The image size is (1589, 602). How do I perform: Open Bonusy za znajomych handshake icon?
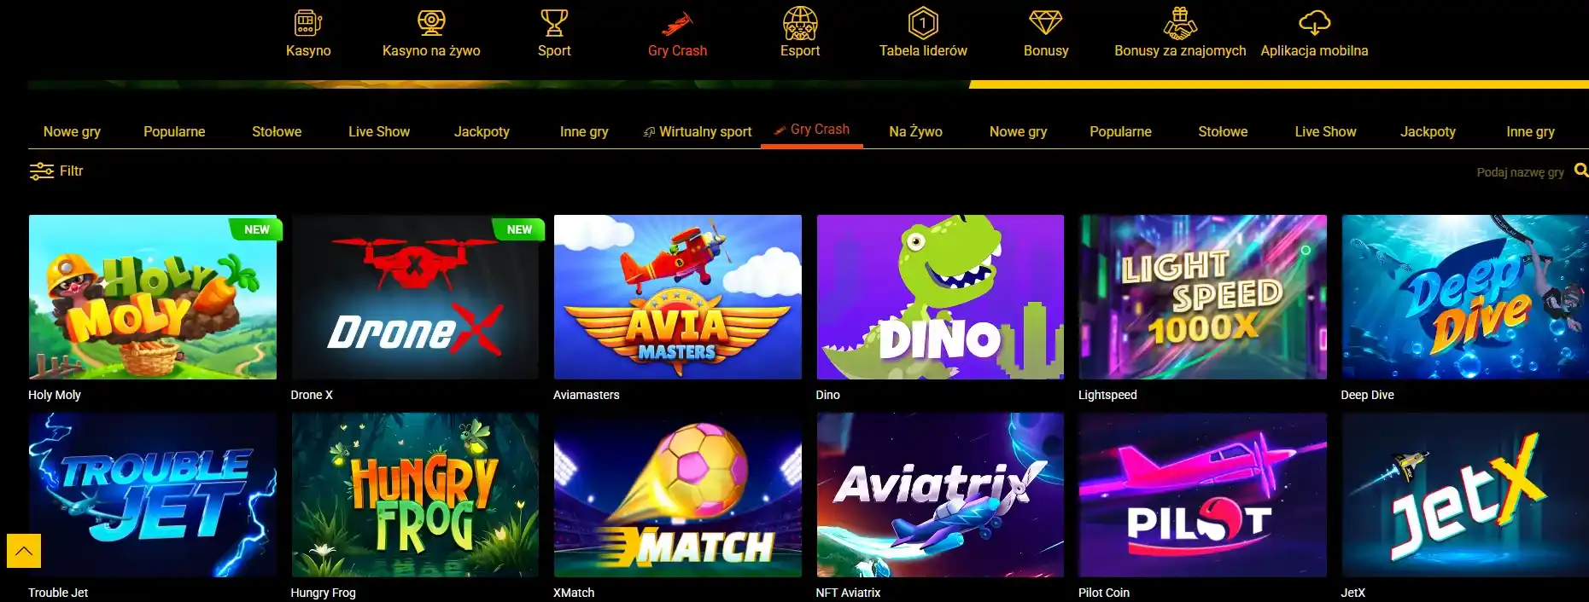coord(1180,23)
